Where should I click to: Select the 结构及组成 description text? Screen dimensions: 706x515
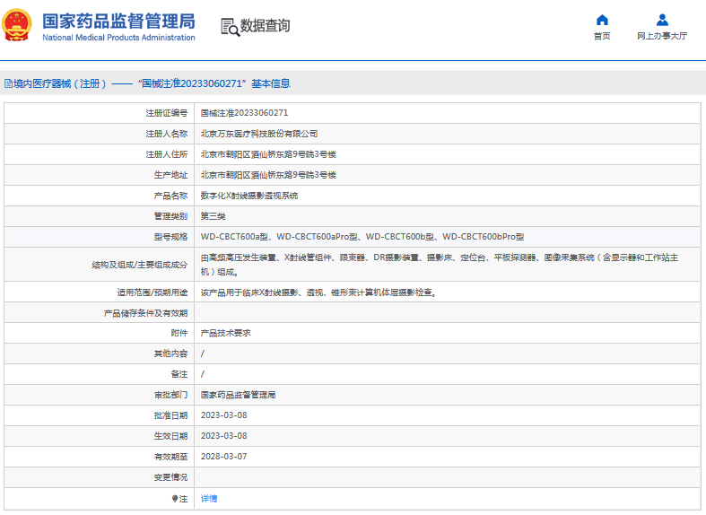(439, 265)
